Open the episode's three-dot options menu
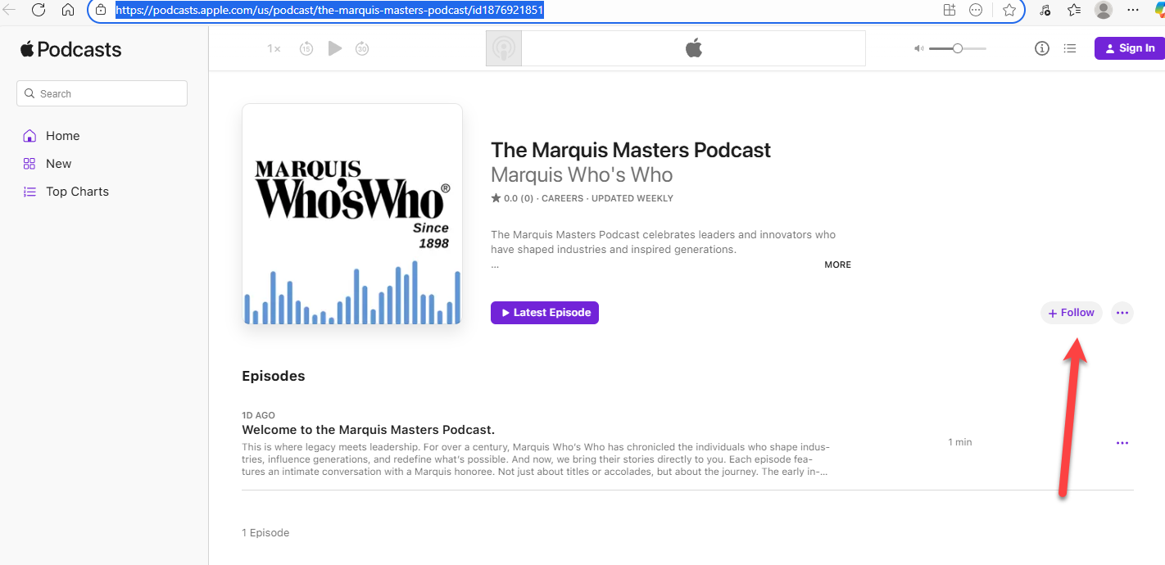 point(1122,443)
